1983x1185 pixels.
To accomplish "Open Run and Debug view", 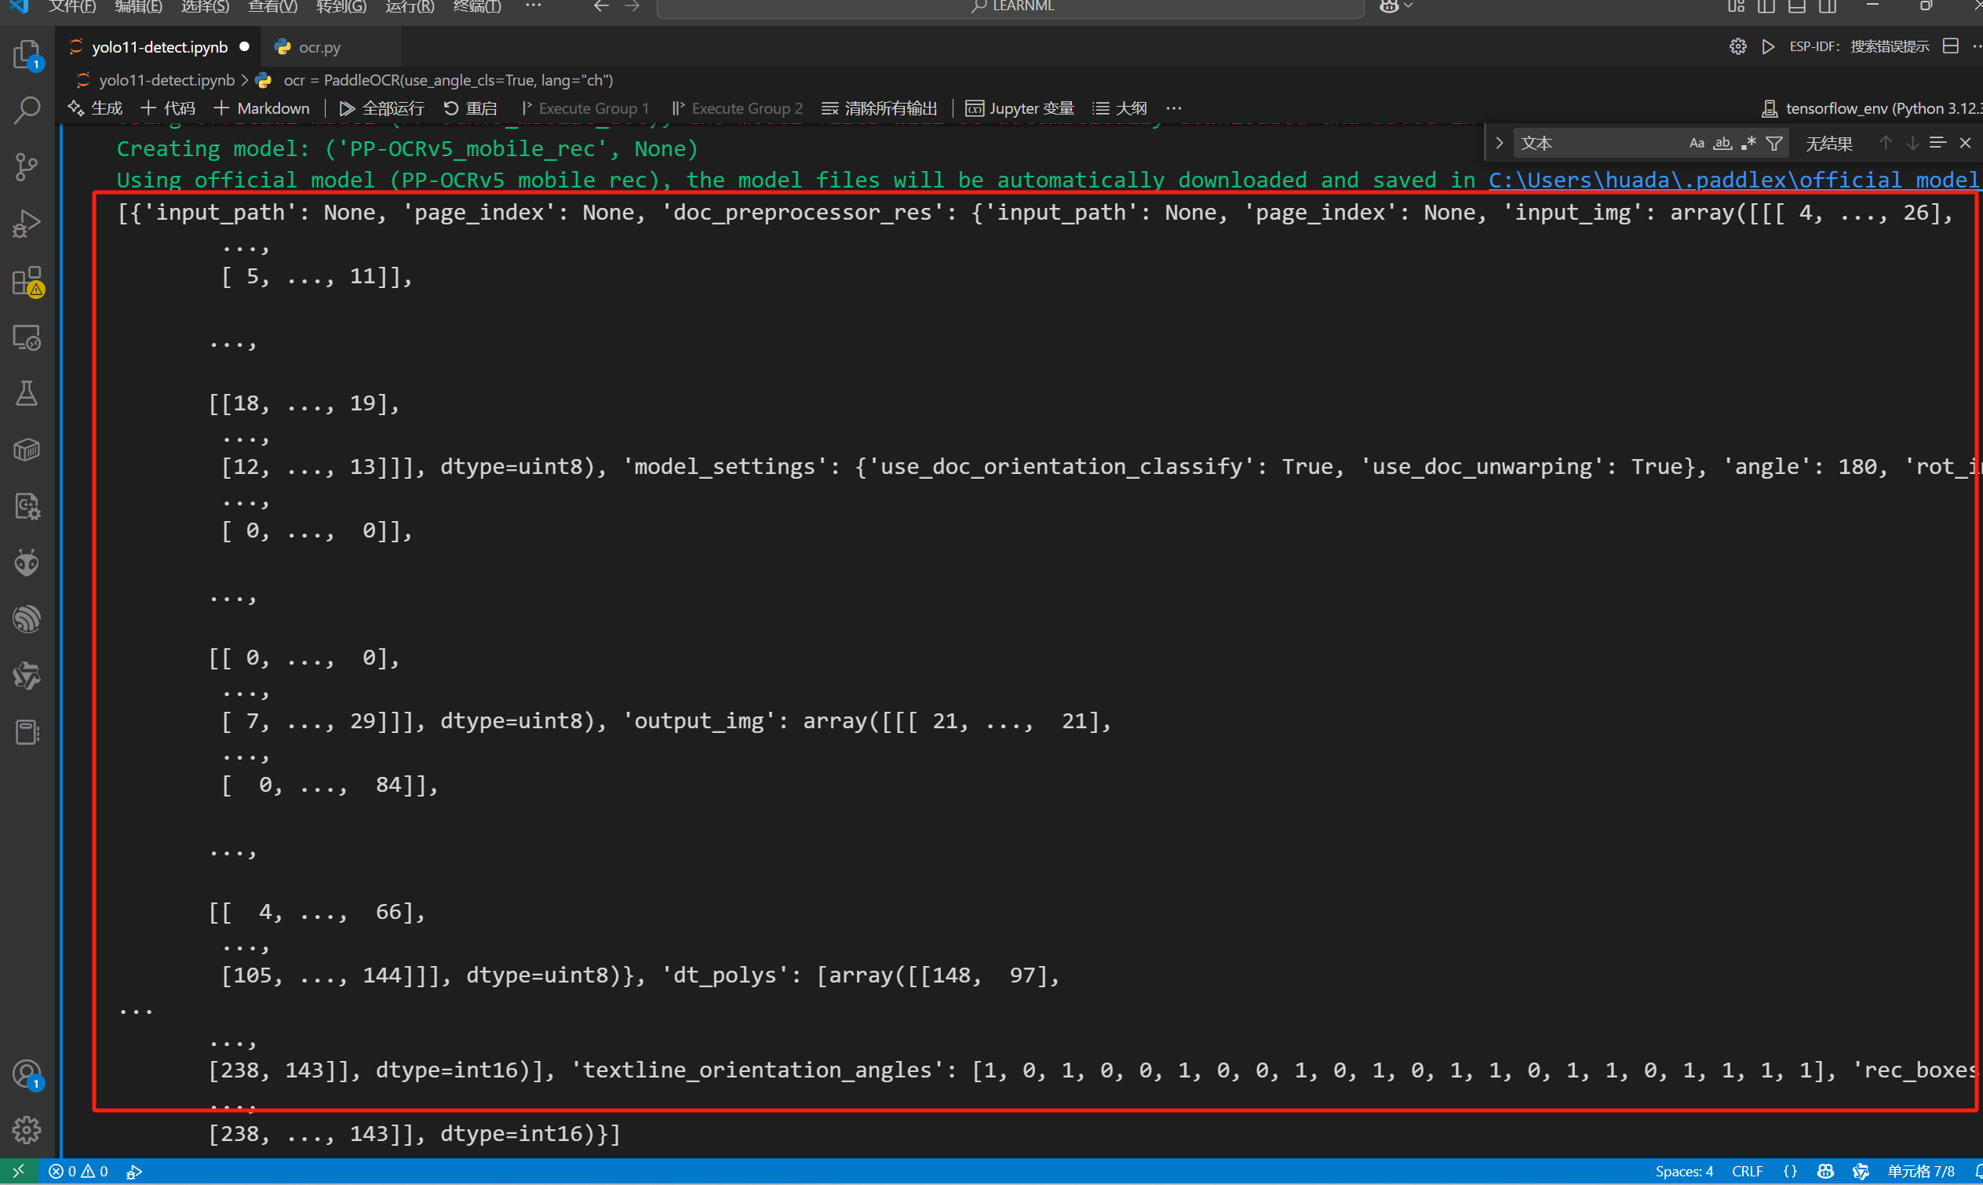I will 27,224.
